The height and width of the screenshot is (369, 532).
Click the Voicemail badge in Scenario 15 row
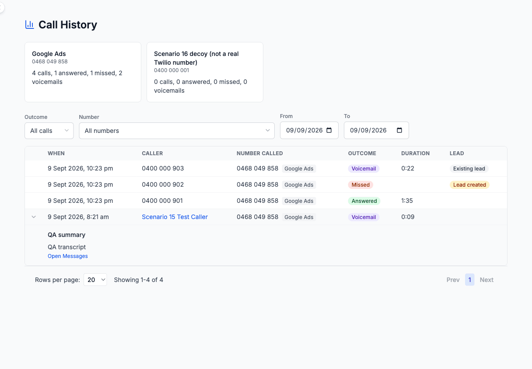coord(364,217)
